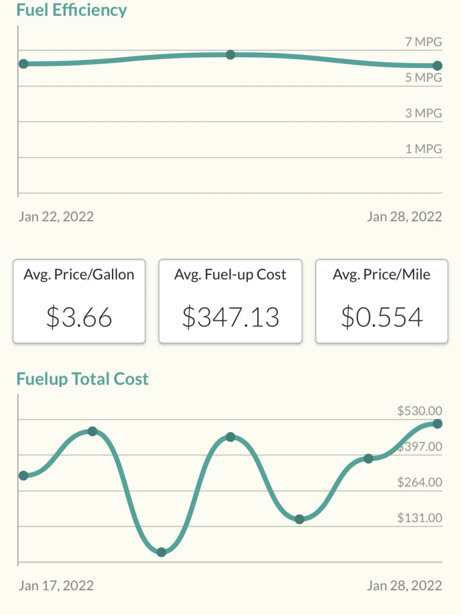461x615 pixels.
Task: Select middle data point on Fuel Efficiency chart
Action: pos(230,55)
